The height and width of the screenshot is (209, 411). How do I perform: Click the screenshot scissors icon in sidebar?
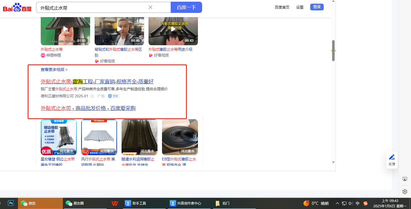coord(405,179)
